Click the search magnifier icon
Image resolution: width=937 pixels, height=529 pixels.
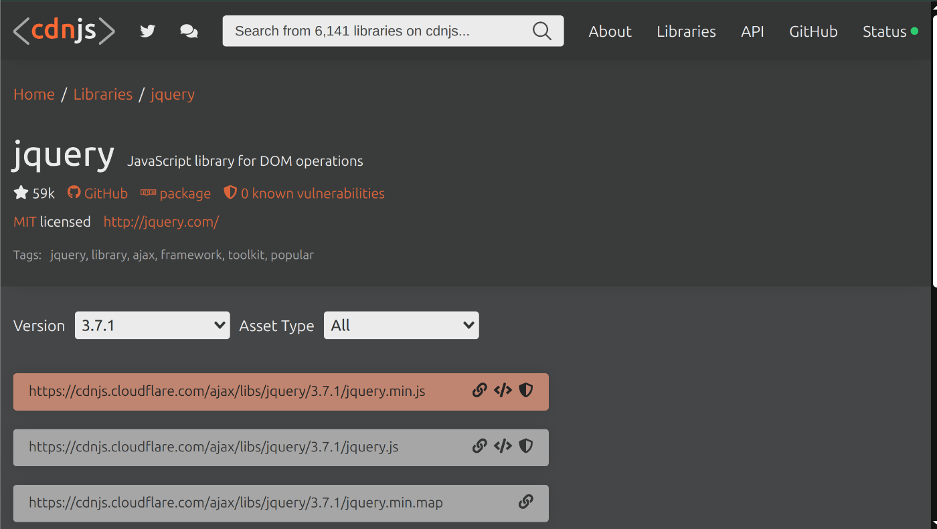coord(541,31)
